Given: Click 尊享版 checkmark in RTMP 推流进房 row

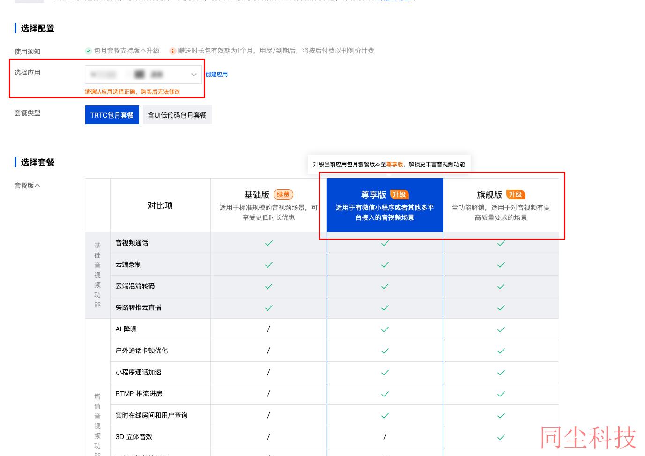Looking at the screenshot, I should click(385, 394).
